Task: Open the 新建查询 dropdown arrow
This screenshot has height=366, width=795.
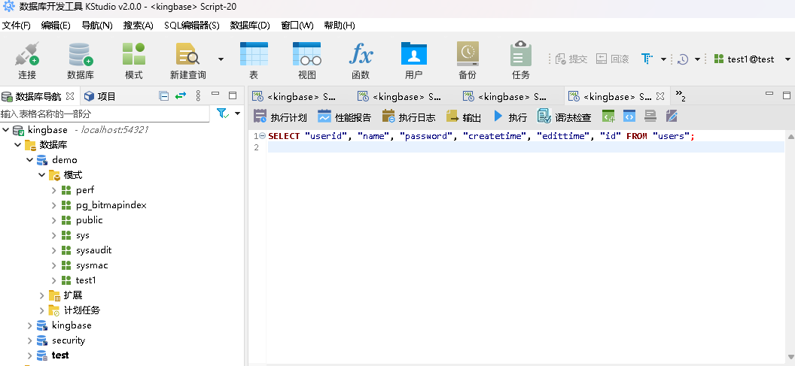Action: tap(221, 59)
